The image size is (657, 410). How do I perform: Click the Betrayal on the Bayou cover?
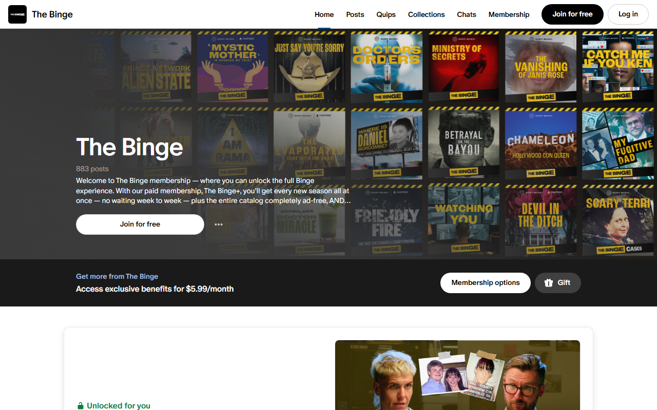pos(463,143)
